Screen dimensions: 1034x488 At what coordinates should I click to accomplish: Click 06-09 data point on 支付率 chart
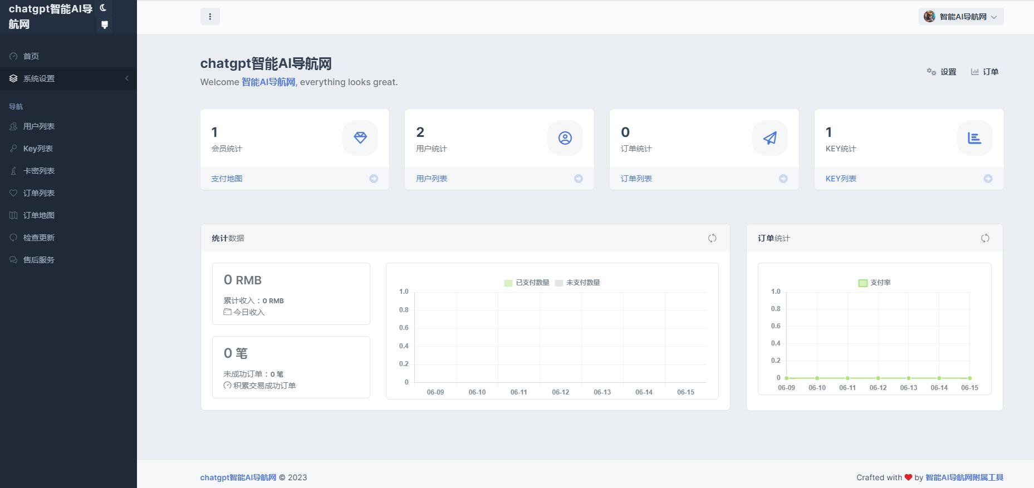pos(786,378)
